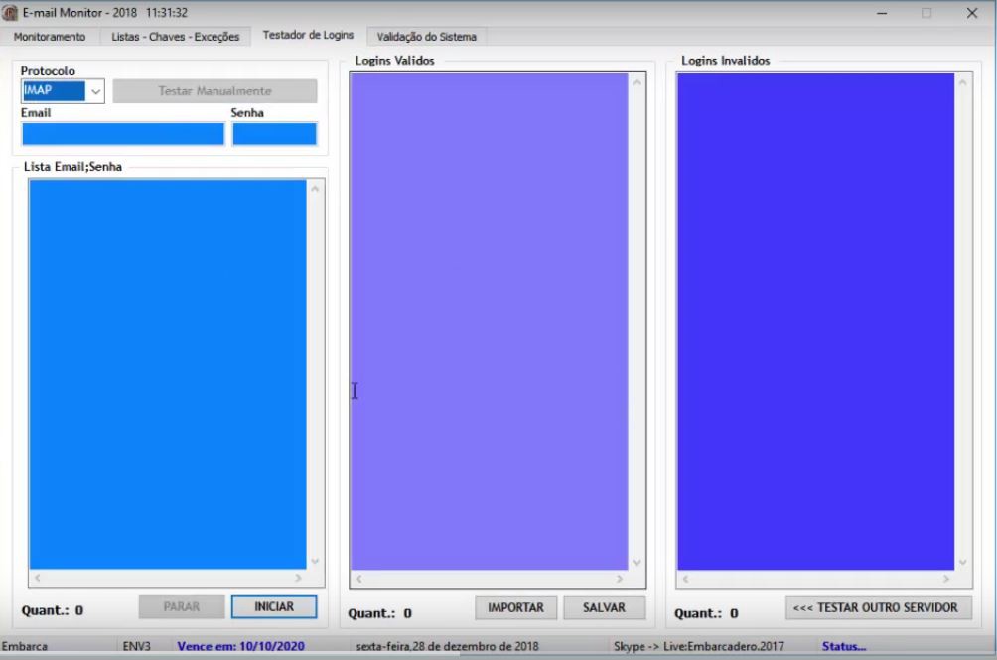Open the Protocolo IMAP dropdown
997x660 pixels.
click(95, 91)
